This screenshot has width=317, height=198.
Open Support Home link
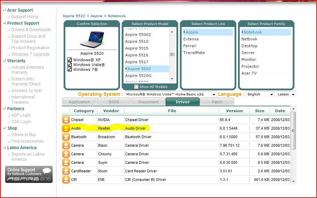[25, 16]
